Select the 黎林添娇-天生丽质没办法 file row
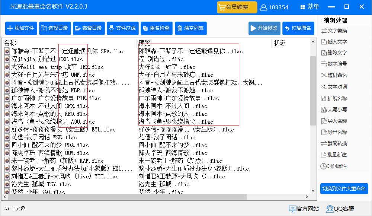This screenshot has height=216, width=372. click(x=72, y=169)
